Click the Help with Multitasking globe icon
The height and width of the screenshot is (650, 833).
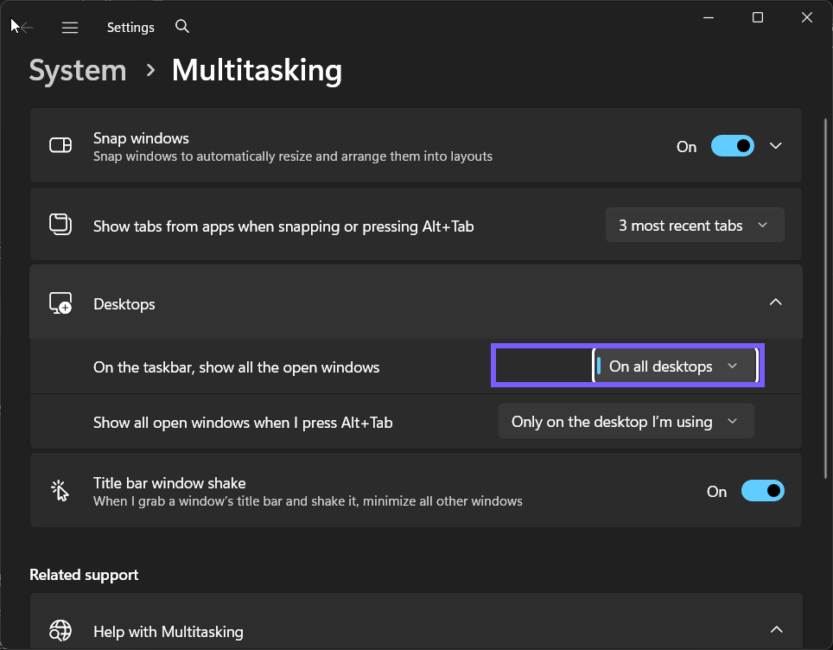[60, 630]
